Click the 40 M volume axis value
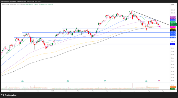Screen dimensions: 178x98 tap(172, 85)
